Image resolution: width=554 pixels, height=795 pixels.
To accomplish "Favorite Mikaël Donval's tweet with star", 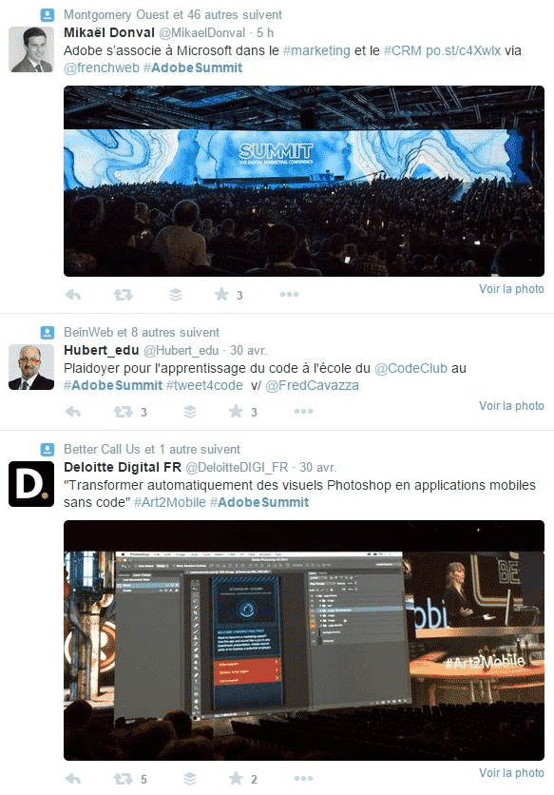I will coord(221,294).
